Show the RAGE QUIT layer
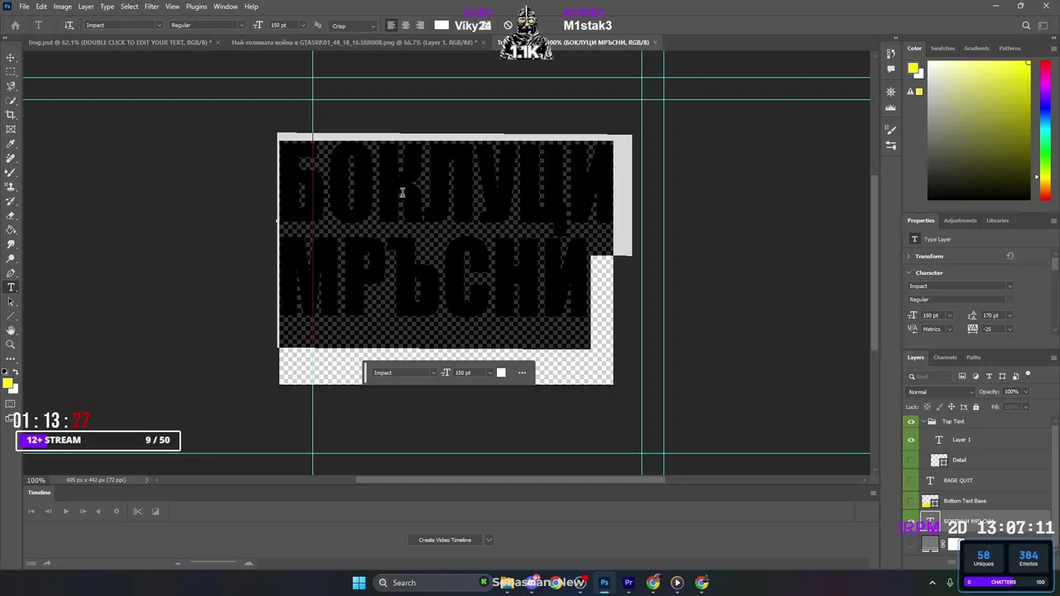This screenshot has height=596, width=1060. pos(911,480)
